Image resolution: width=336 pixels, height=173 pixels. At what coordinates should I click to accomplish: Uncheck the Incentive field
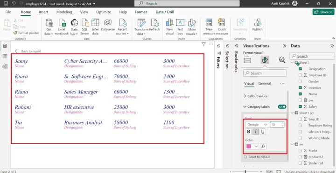[x=300, y=88]
